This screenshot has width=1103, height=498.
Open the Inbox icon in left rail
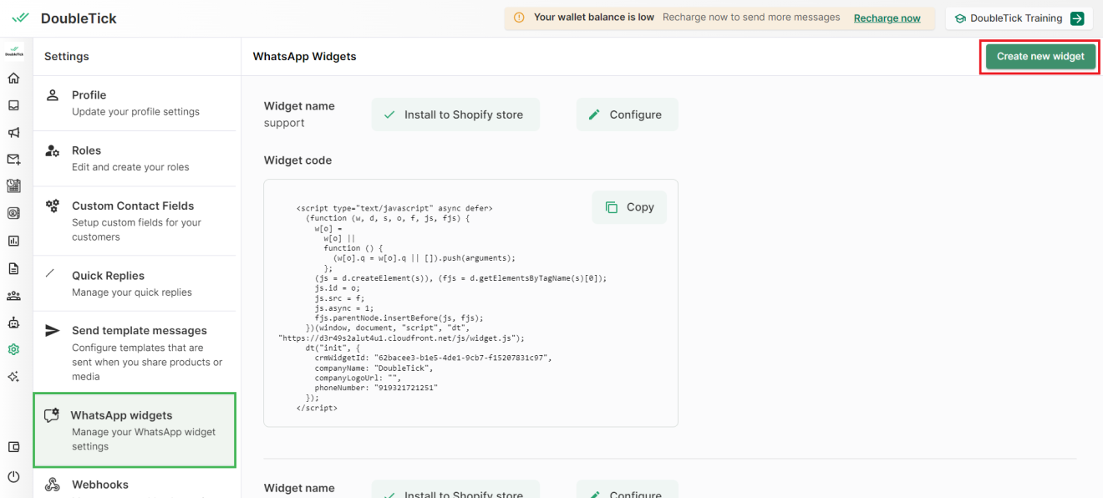tap(13, 105)
